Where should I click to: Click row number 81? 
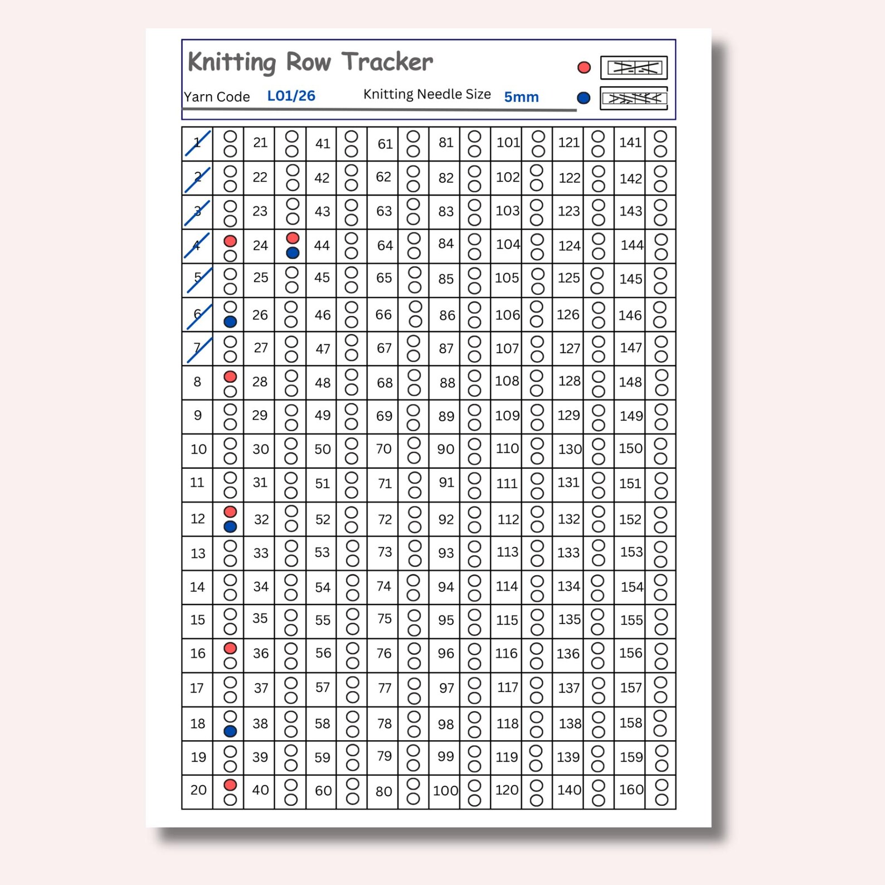(446, 143)
